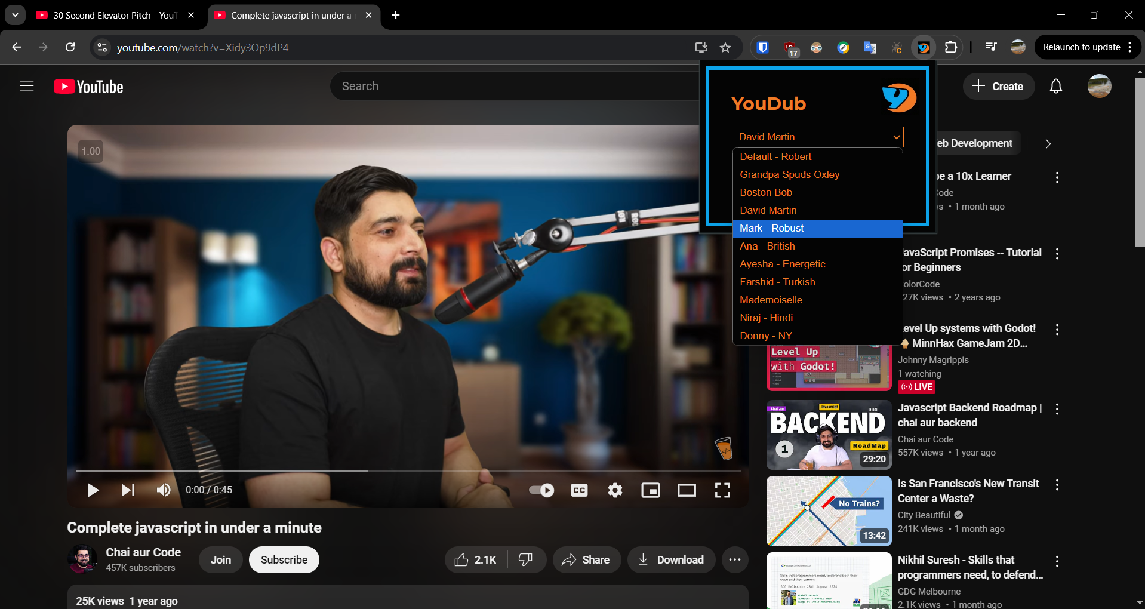Open the San Francisco Transit Center thumbnail

[829, 511]
